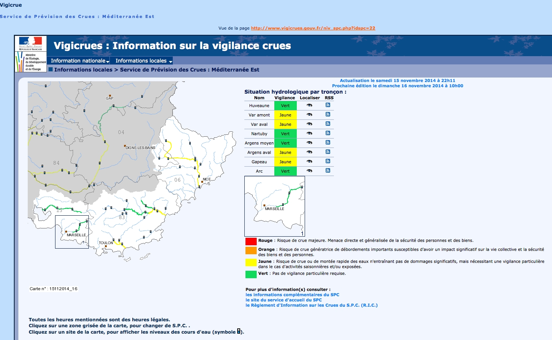This screenshot has width=552, height=340.
Task: Locate the Argens aval section eye icon
Action: (x=310, y=152)
